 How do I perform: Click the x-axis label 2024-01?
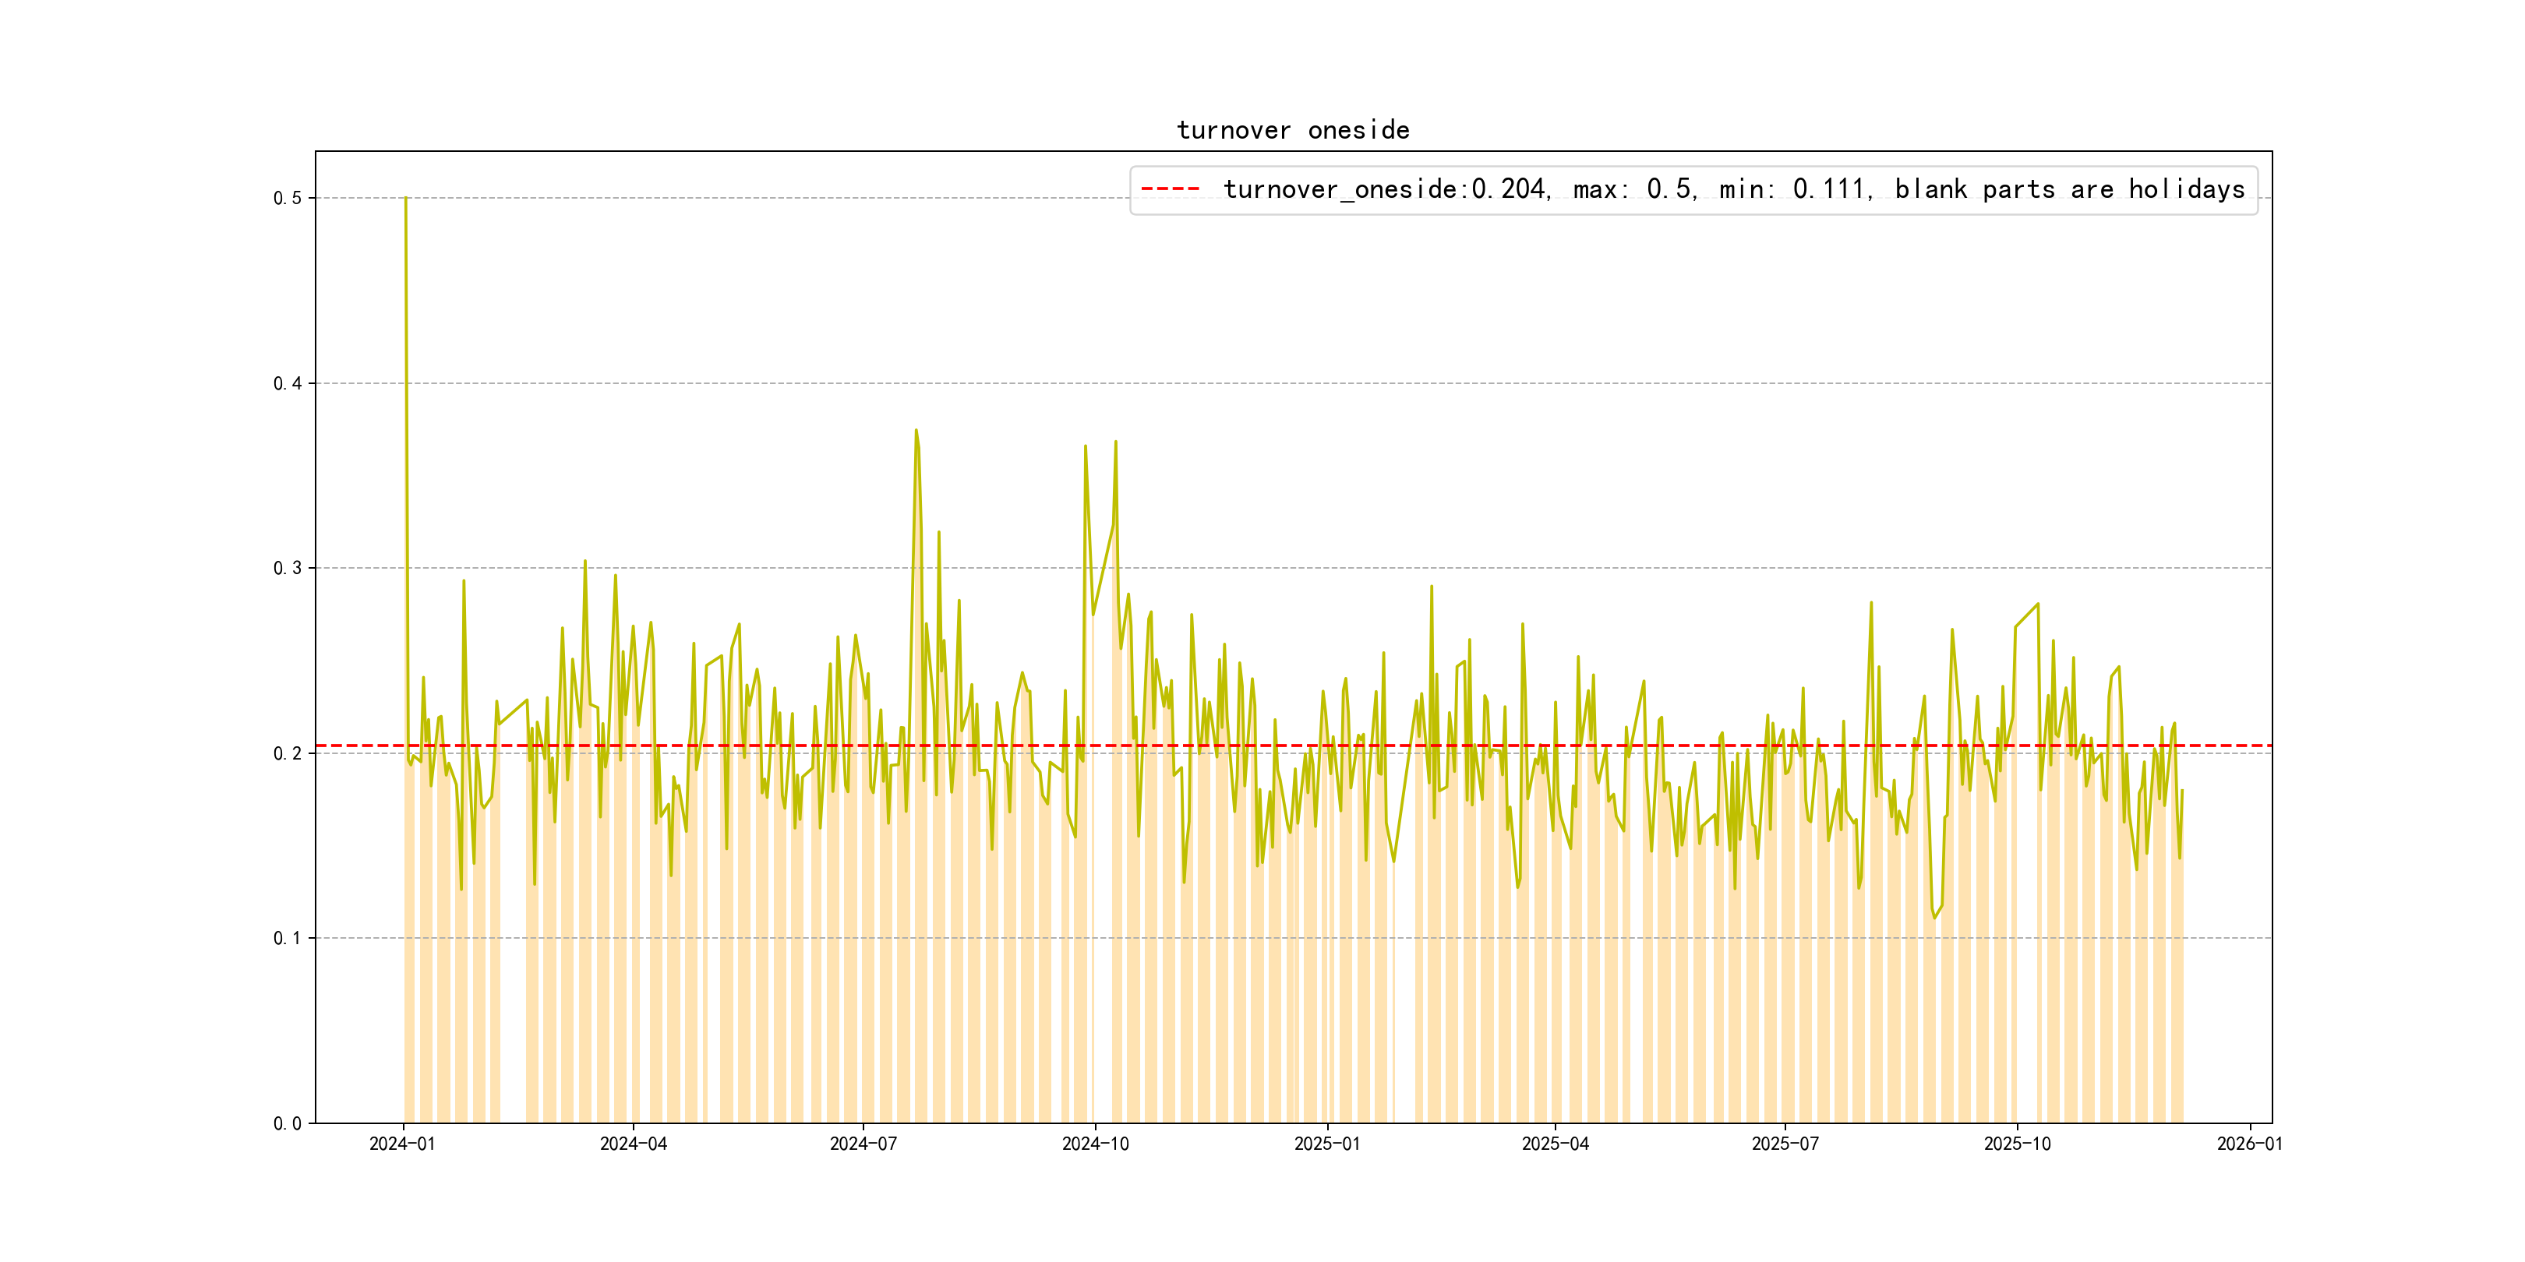pyautogui.click(x=402, y=1144)
